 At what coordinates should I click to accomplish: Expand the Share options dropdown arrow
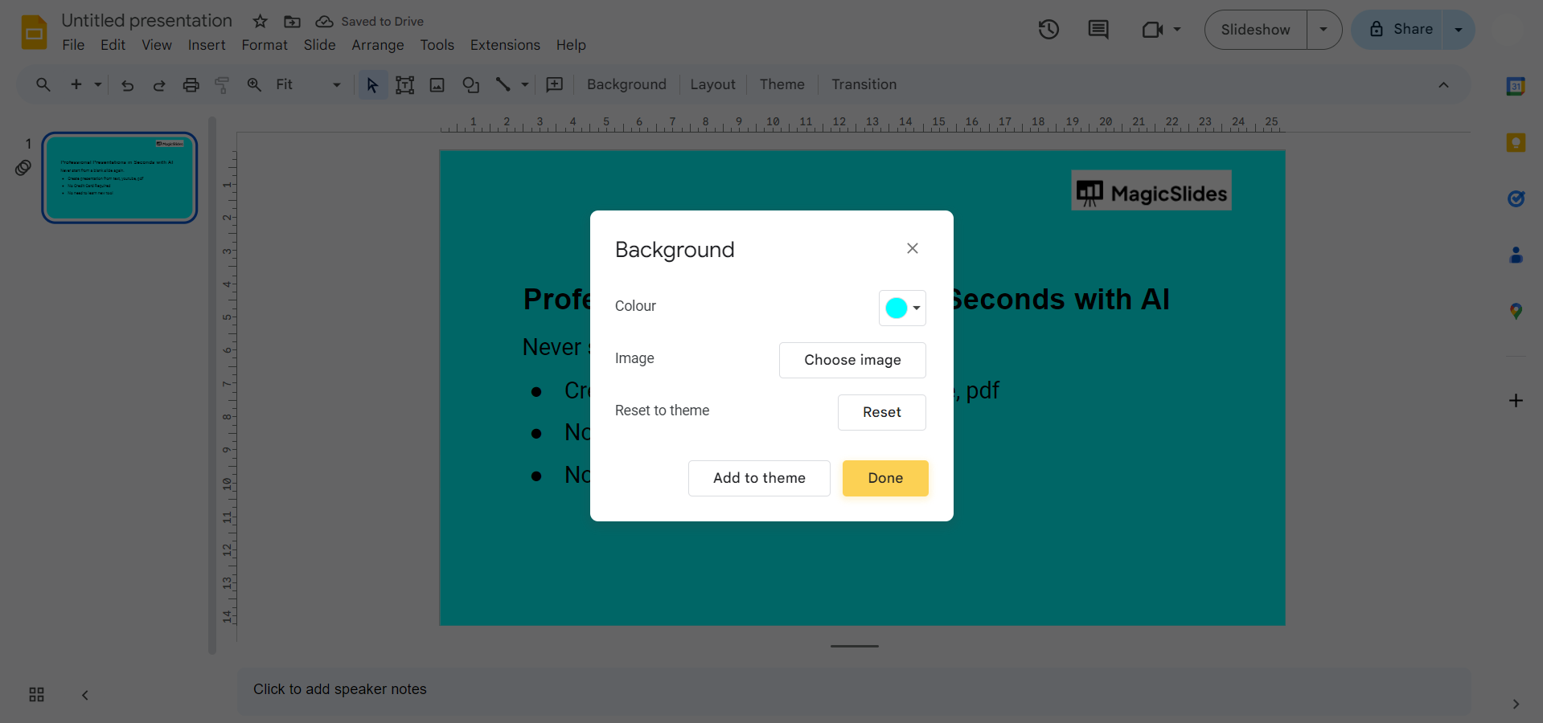click(x=1459, y=30)
